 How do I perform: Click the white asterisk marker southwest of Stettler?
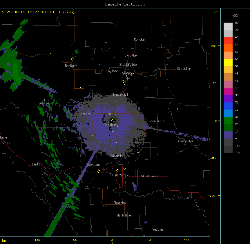tap(146, 88)
